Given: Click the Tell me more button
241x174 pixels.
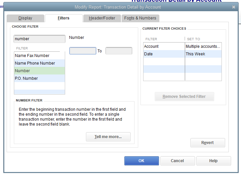Looking at the screenshot, I should (108, 137).
